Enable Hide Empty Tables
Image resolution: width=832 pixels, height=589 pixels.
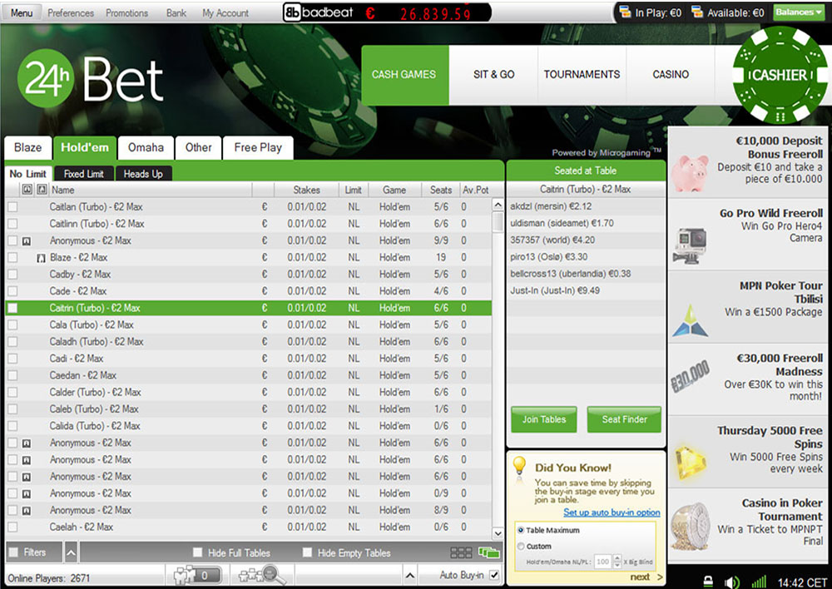click(307, 553)
